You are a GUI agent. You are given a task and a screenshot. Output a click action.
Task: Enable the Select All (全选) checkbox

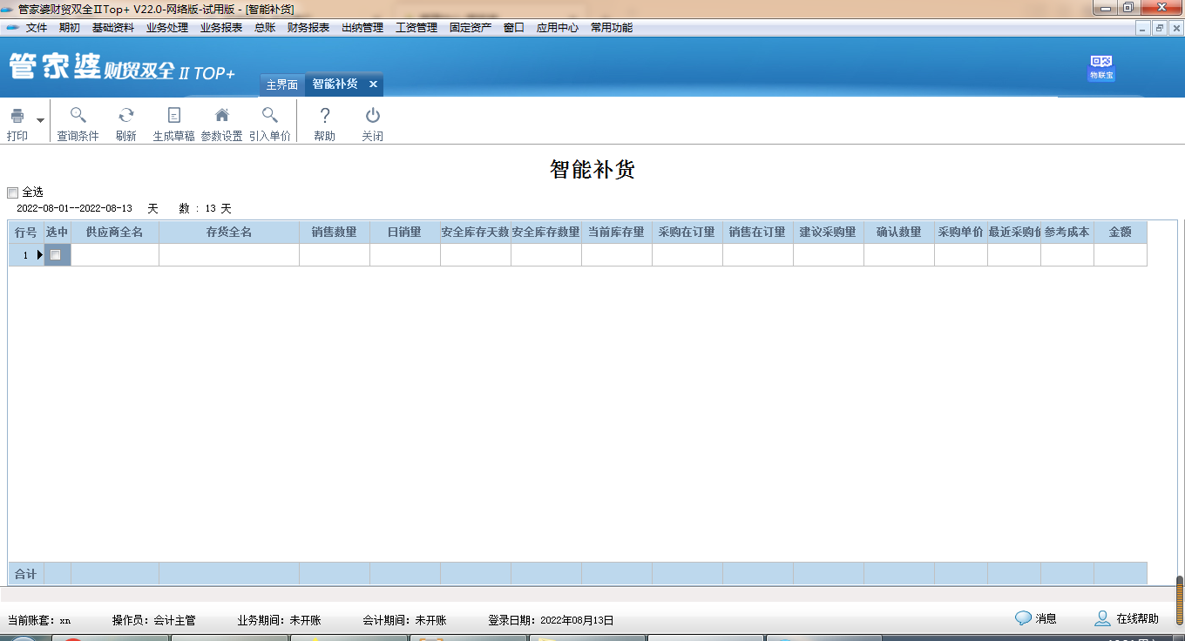(12, 192)
